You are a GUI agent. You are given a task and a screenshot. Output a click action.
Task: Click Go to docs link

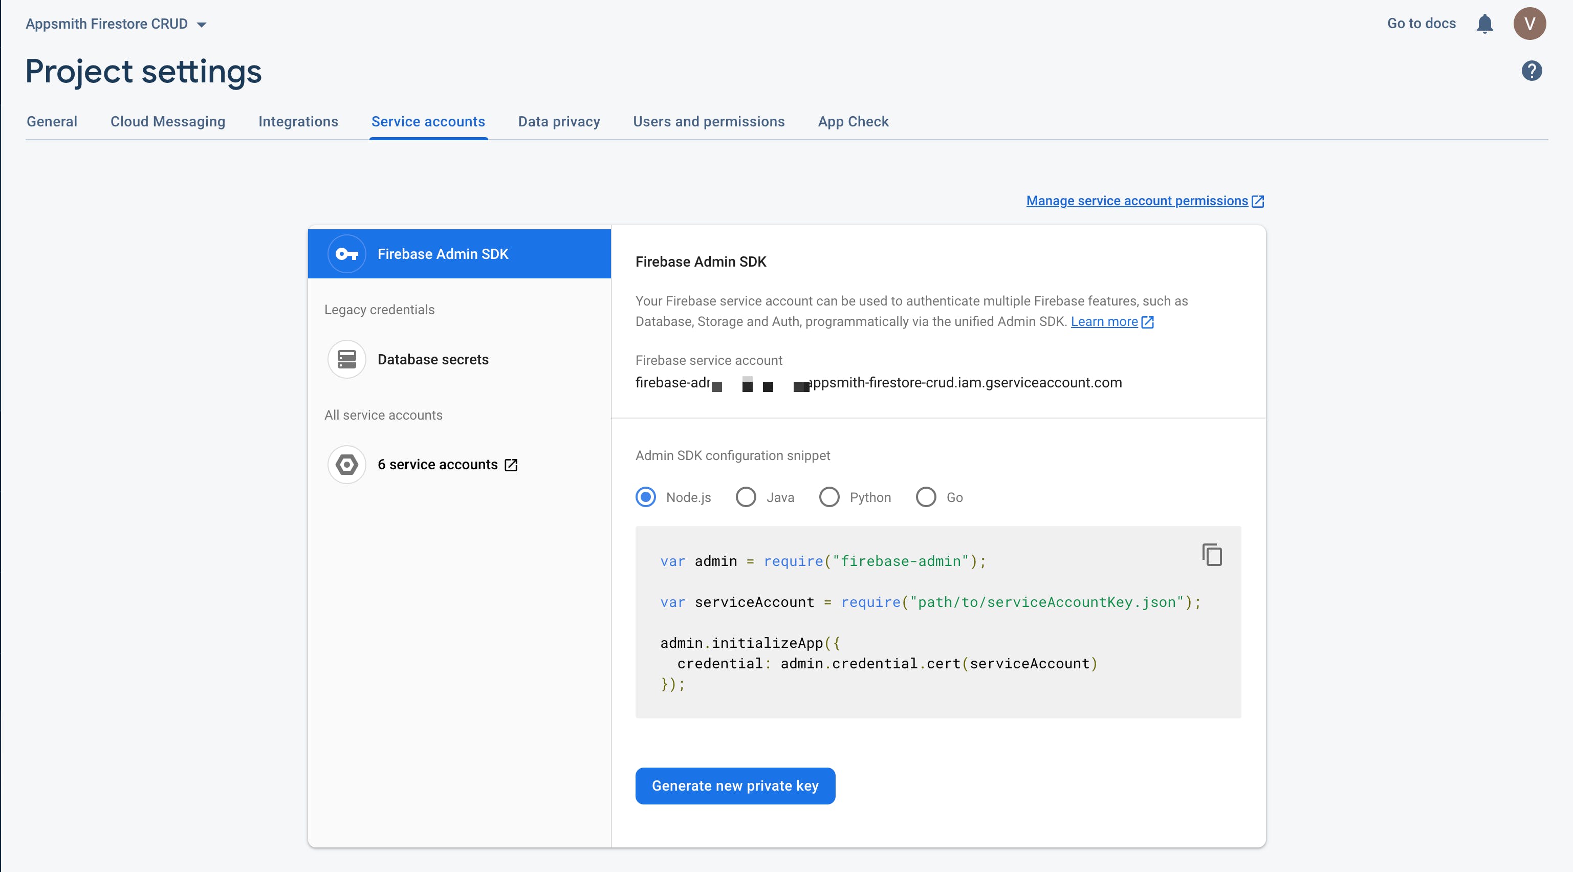[x=1421, y=23]
